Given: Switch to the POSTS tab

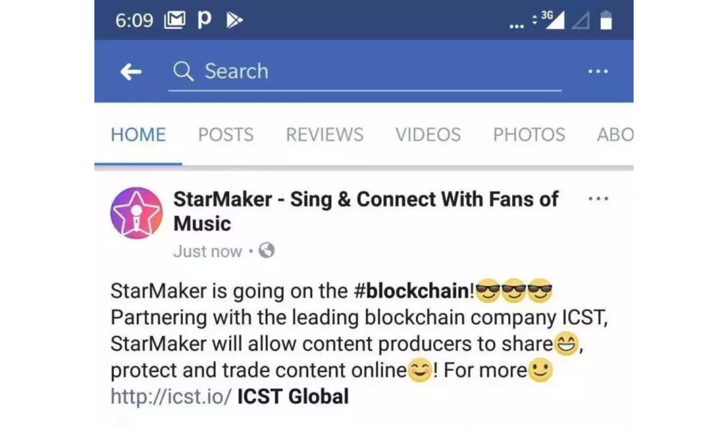Looking at the screenshot, I should pos(226,135).
